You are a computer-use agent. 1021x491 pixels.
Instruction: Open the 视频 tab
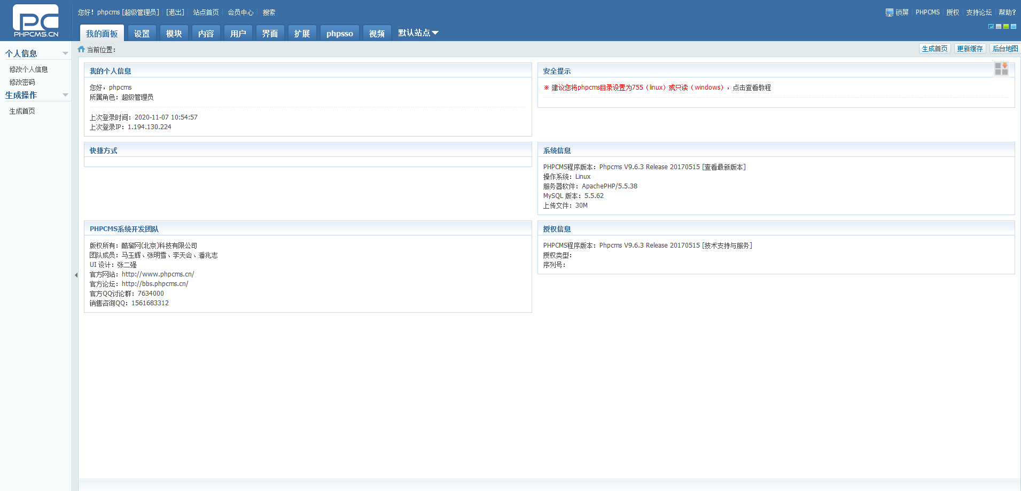pos(377,33)
